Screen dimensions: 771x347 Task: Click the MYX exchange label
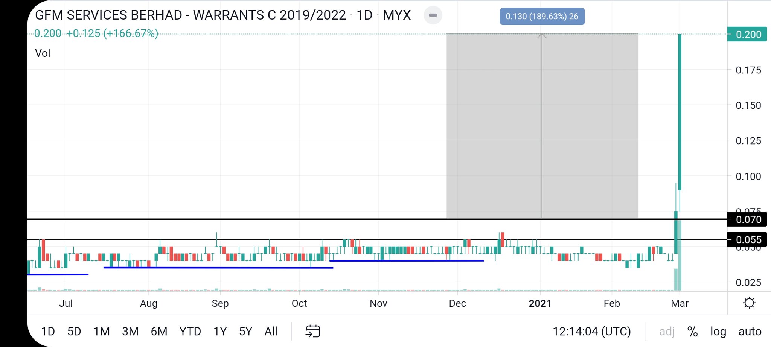click(x=397, y=15)
